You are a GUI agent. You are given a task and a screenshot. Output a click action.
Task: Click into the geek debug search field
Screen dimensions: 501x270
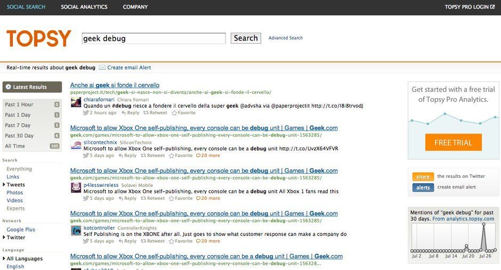click(x=153, y=38)
